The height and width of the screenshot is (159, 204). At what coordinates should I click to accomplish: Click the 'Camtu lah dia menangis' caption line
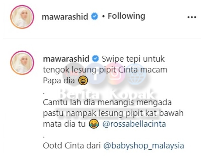click(x=88, y=102)
